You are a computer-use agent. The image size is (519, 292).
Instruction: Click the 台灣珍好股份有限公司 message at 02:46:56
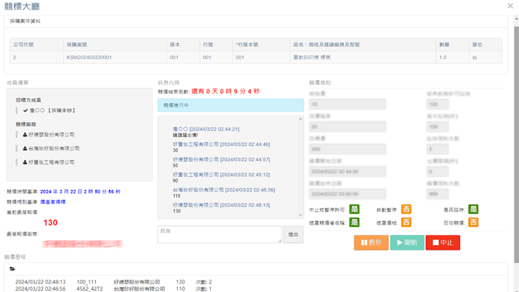(223, 190)
